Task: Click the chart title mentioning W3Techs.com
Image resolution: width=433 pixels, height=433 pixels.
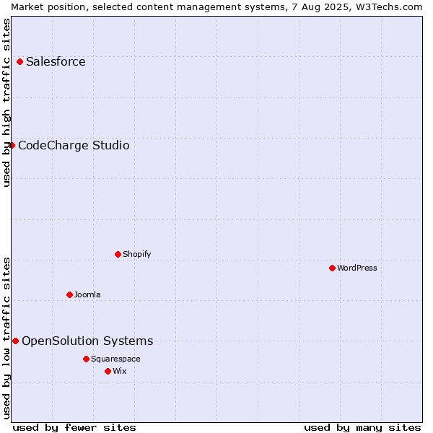Action: [216, 7]
